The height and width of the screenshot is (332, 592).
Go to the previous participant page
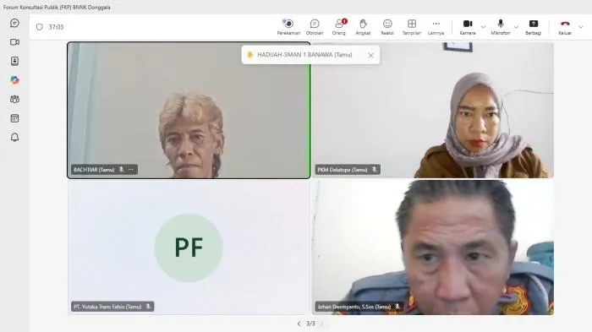click(299, 324)
